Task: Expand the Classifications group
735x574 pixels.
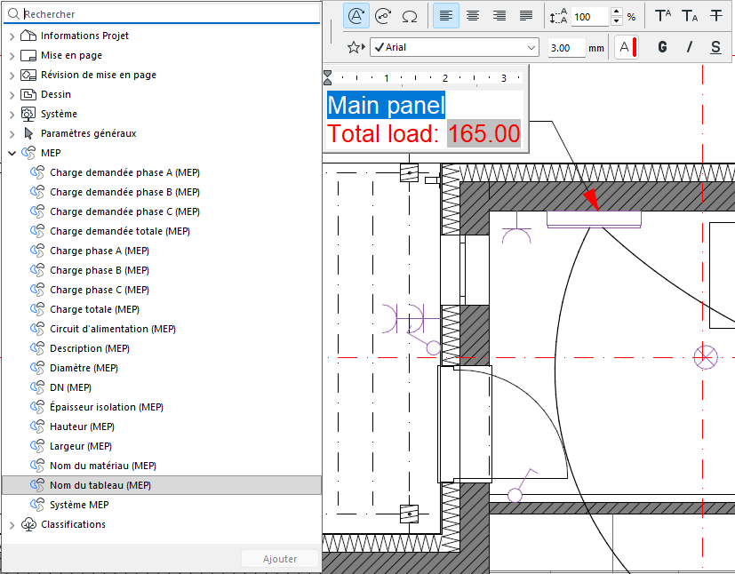Action: pyautogui.click(x=12, y=525)
